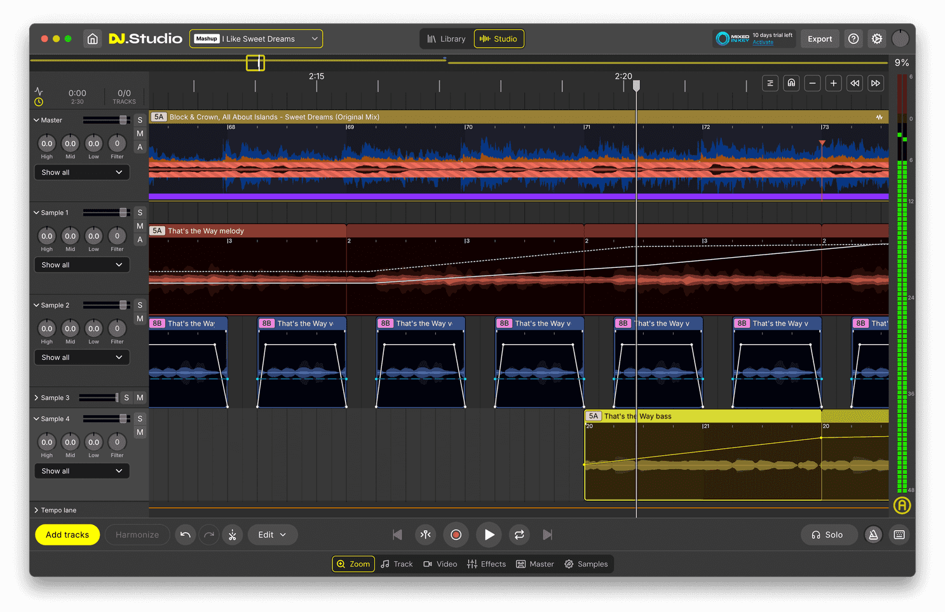Zoom in the timeline with plus
945x612 pixels.
click(833, 83)
